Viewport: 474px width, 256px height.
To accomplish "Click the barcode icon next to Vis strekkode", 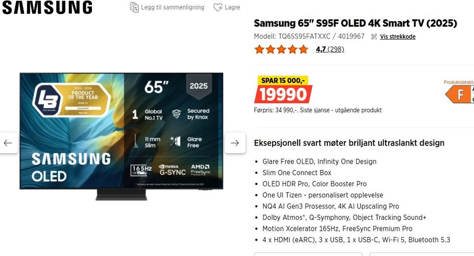I will point(374,37).
